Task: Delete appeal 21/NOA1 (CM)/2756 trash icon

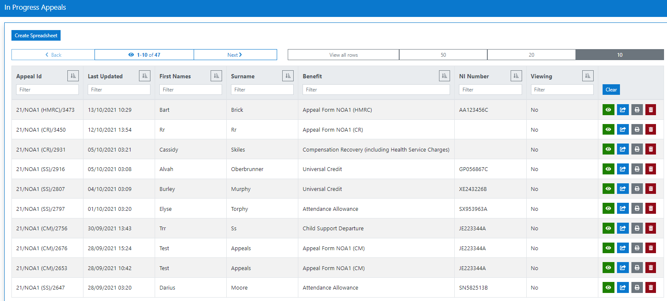Action: click(650, 228)
